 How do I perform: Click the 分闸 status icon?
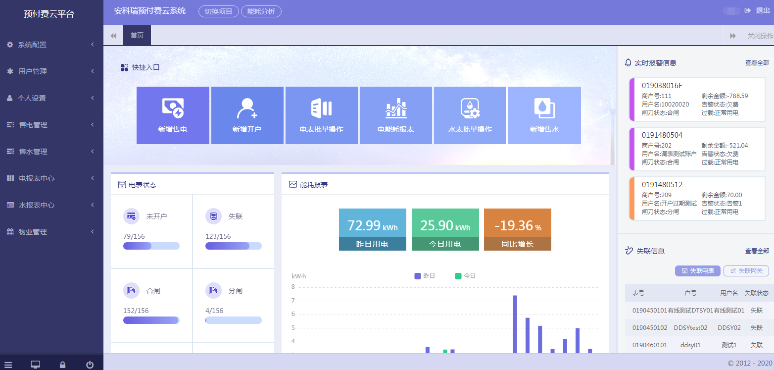[213, 291]
